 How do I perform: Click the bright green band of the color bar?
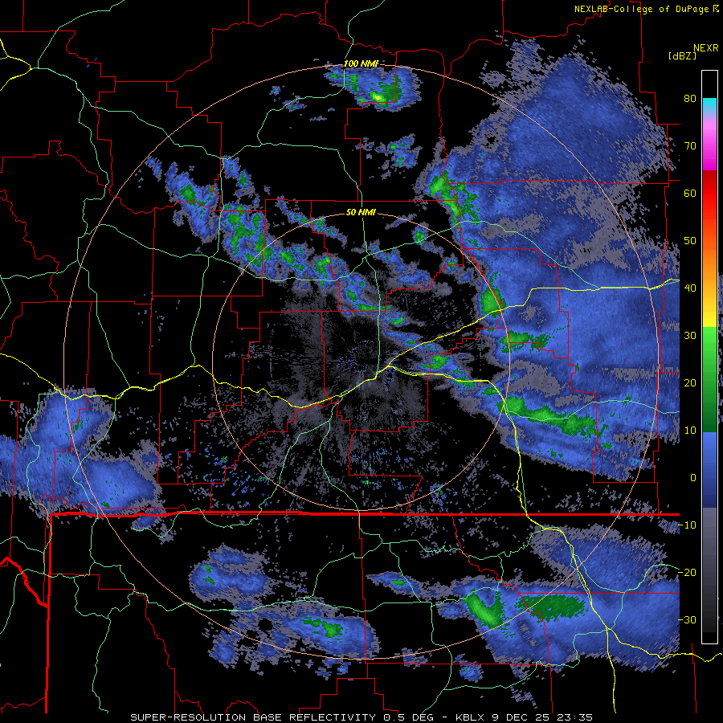point(709,350)
